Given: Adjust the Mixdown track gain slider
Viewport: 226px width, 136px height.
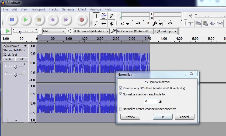Looking at the screenshot, I should pyautogui.click(x=15, y=66).
